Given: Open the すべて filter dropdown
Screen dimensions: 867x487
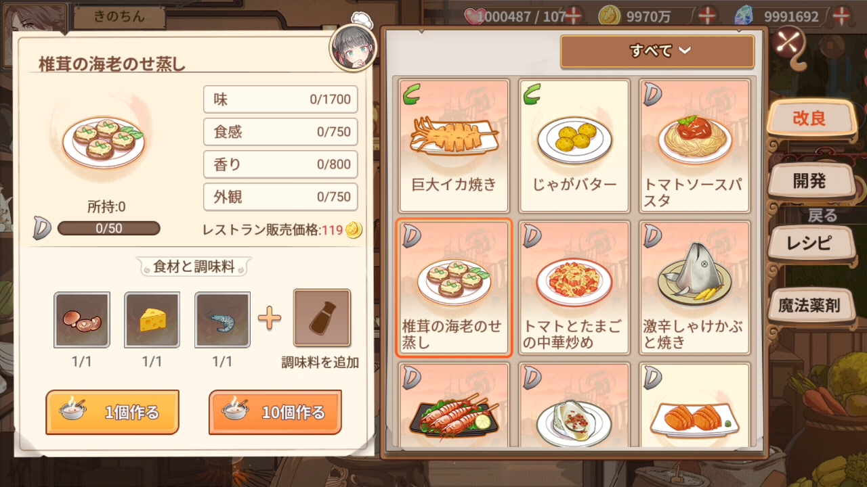Looking at the screenshot, I should click(657, 51).
